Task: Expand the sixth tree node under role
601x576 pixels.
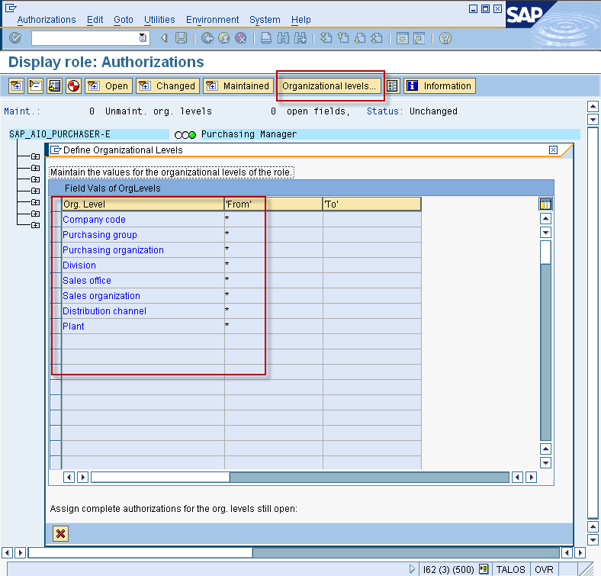Action: (x=35, y=214)
